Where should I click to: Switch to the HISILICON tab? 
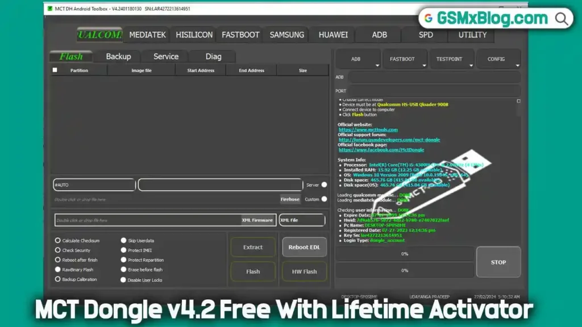[x=194, y=35]
